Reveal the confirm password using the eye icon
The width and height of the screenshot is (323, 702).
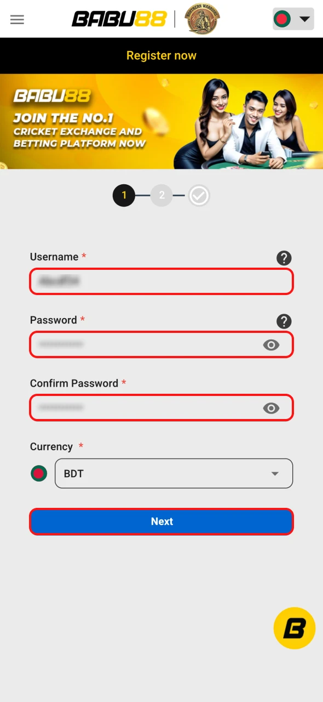point(271,408)
